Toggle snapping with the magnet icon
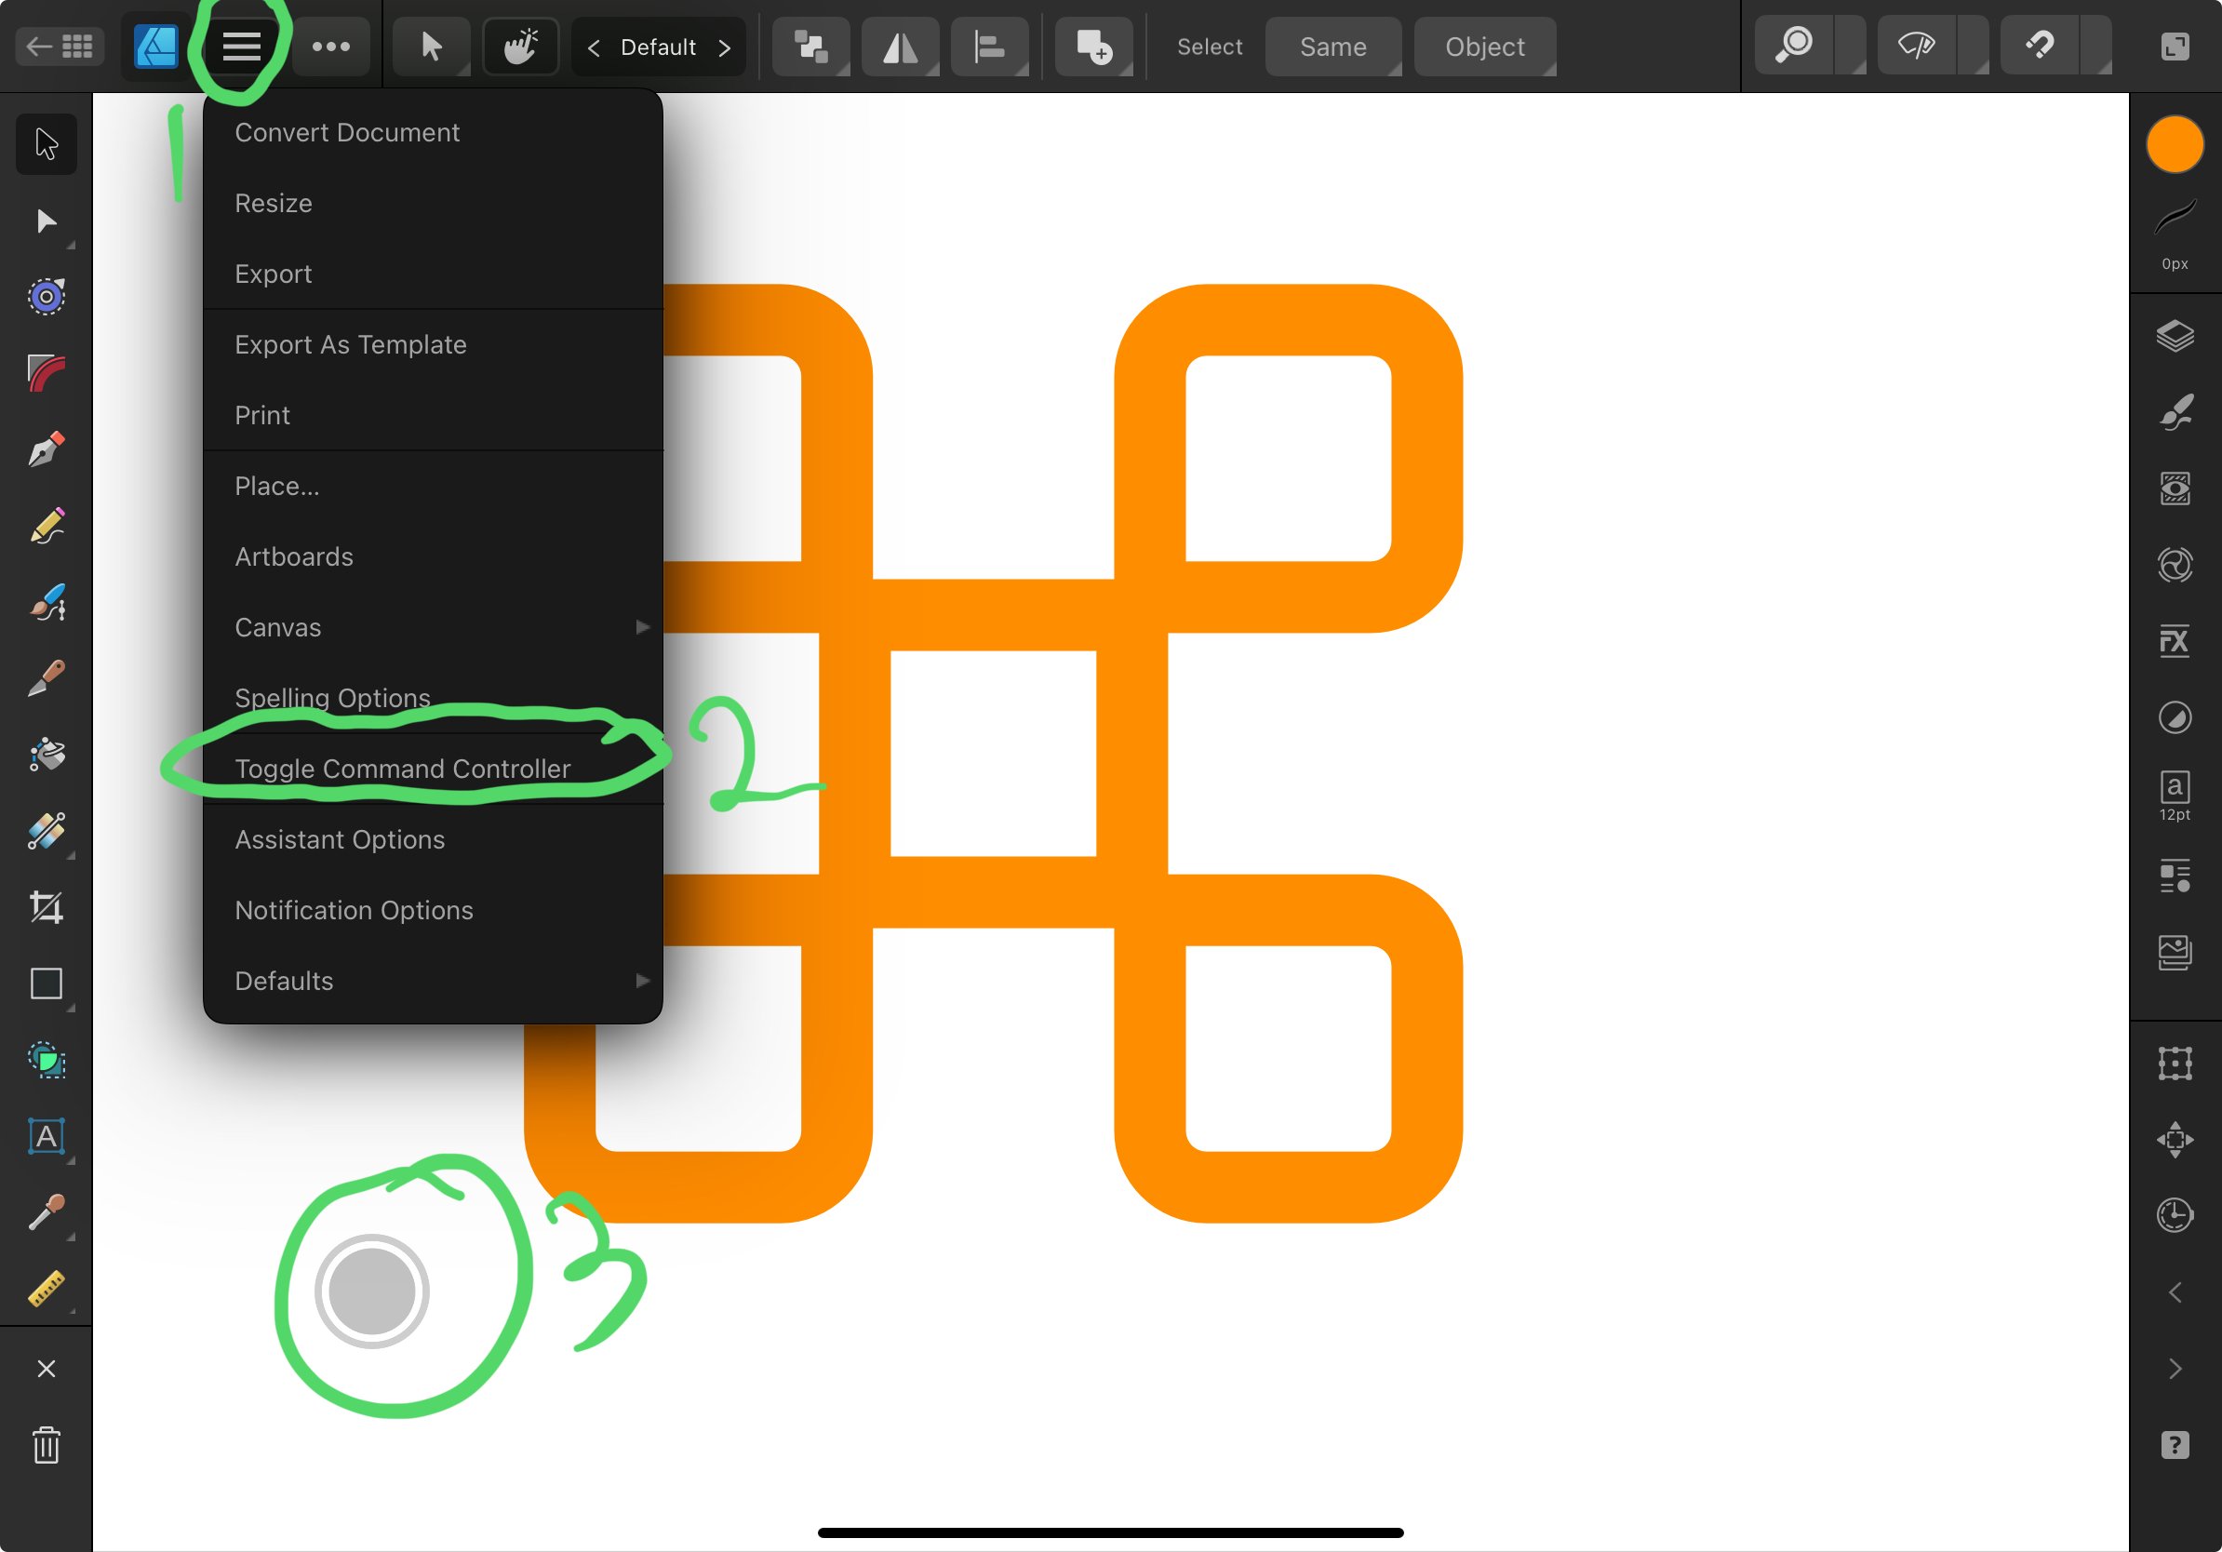The width and height of the screenshot is (2222, 1552). point(2040,46)
